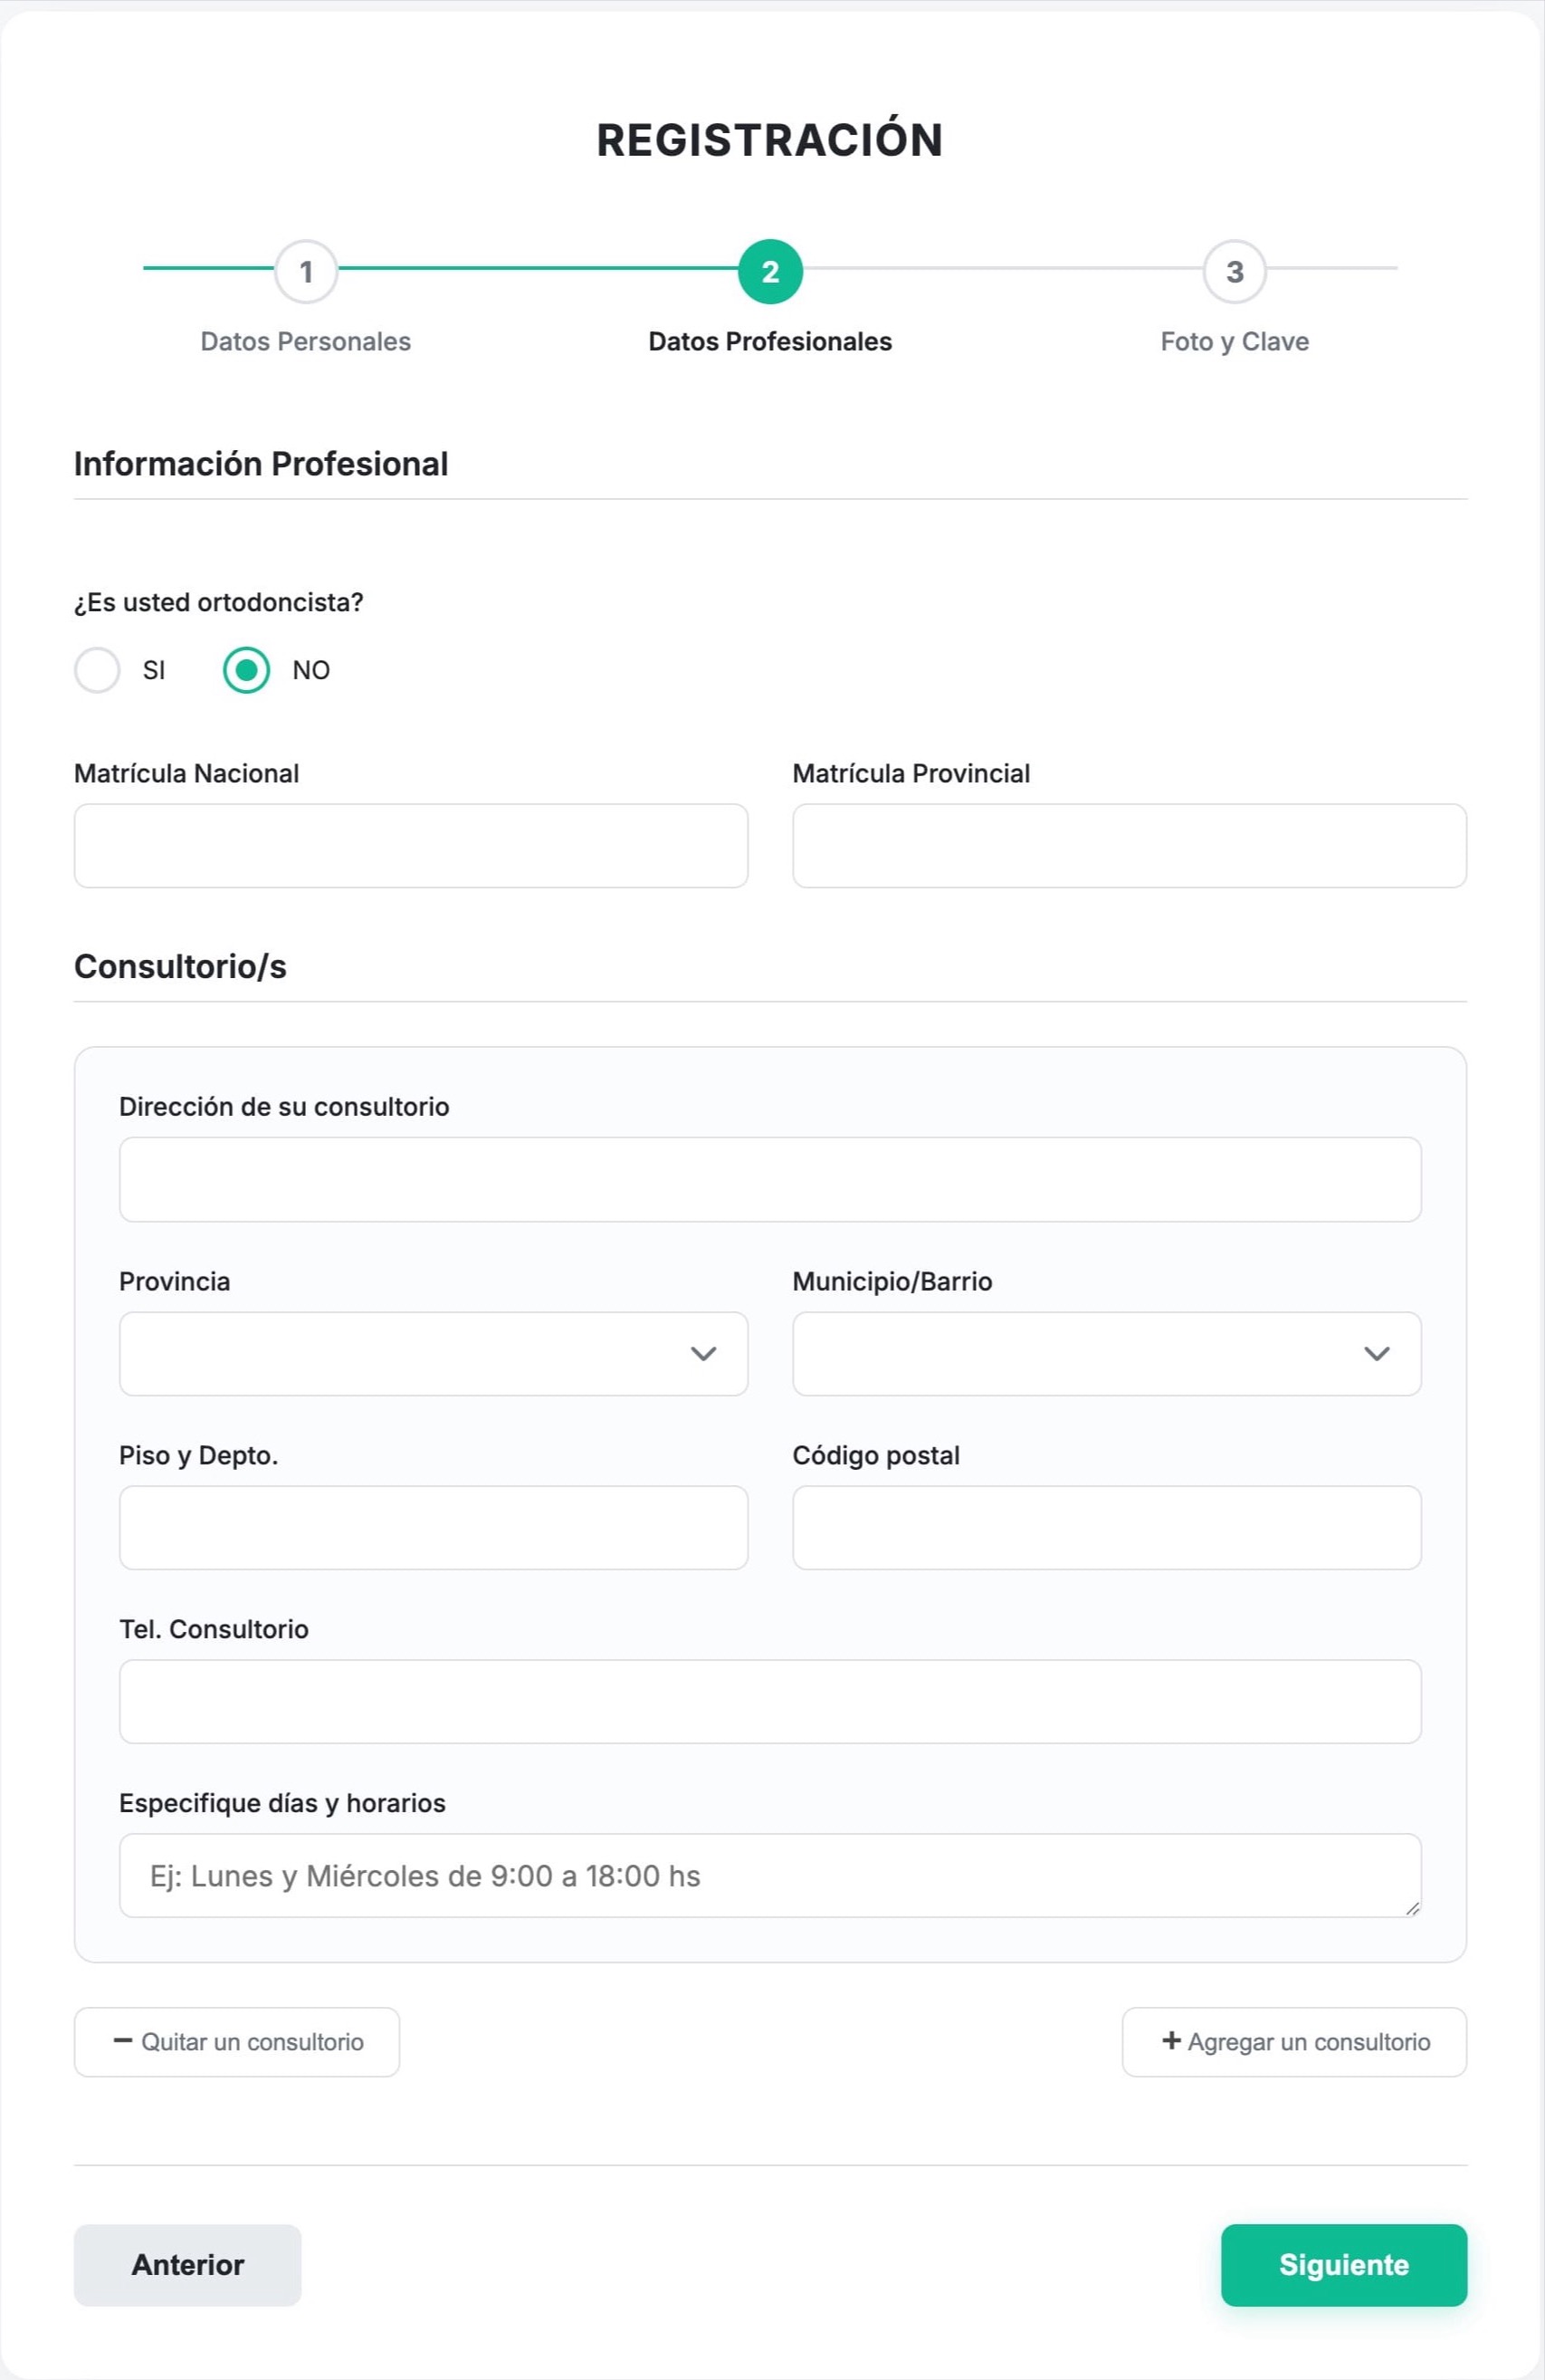Open the Provincia dropdown

click(433, 1354)
